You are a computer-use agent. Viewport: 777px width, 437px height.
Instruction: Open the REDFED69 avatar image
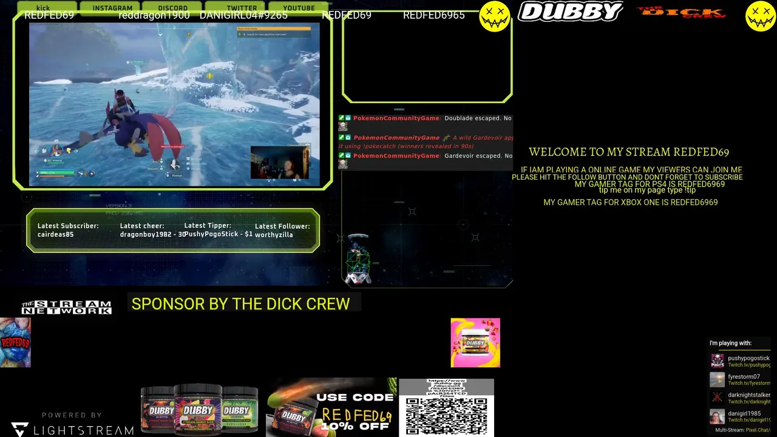coord(15,342)
